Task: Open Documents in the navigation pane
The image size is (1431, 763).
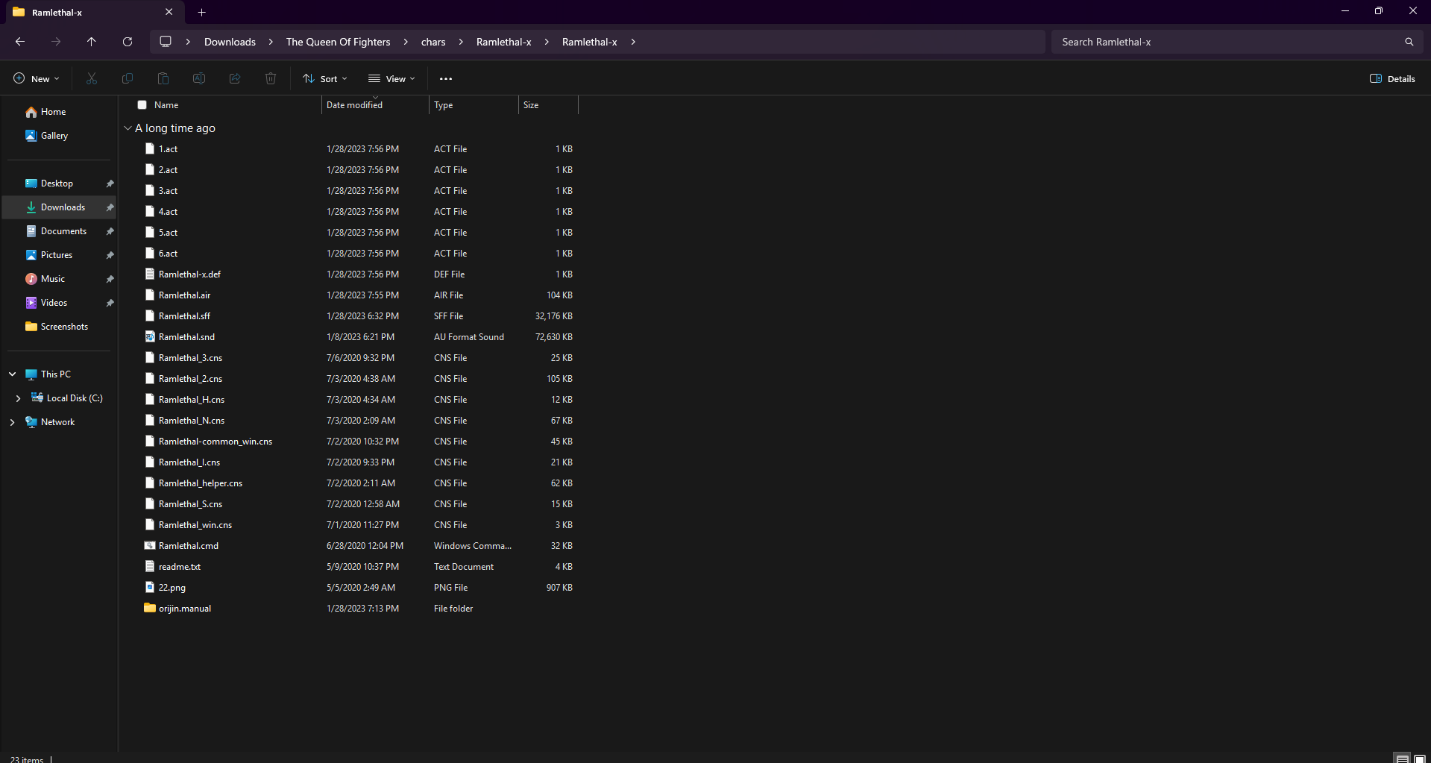Action: 63,231
